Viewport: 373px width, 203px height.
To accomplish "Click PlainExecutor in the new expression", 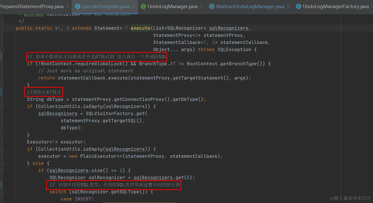I will pos(98,156).
